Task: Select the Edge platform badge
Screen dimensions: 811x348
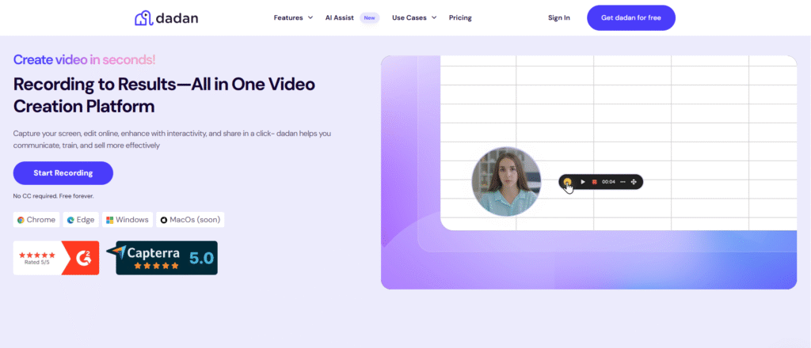Action: [81, 219]
